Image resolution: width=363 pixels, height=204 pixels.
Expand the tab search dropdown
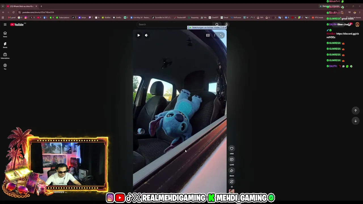coord(3,6)
